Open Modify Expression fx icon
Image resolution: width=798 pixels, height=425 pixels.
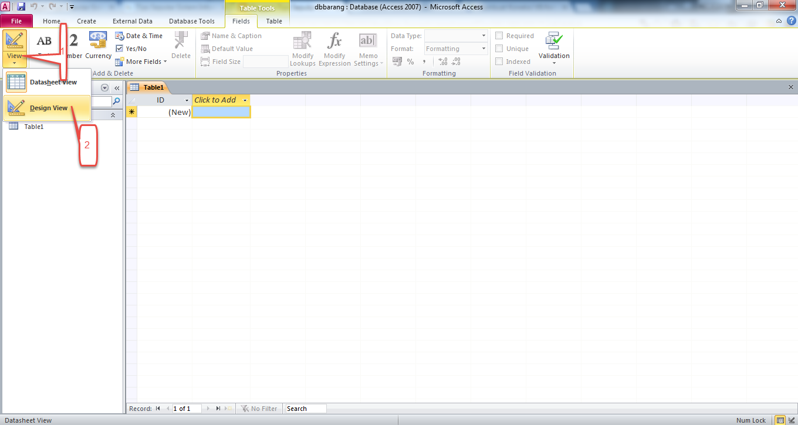334,41
